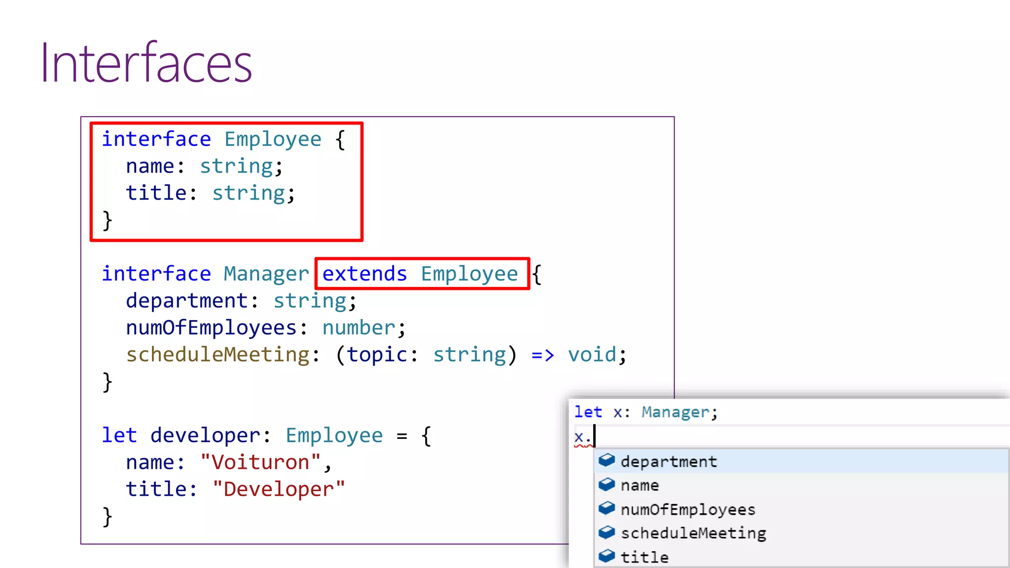Click the 'Interfaces' slide heading
1010x568 pixels.
pyautogui.click(x=146, y=63)
